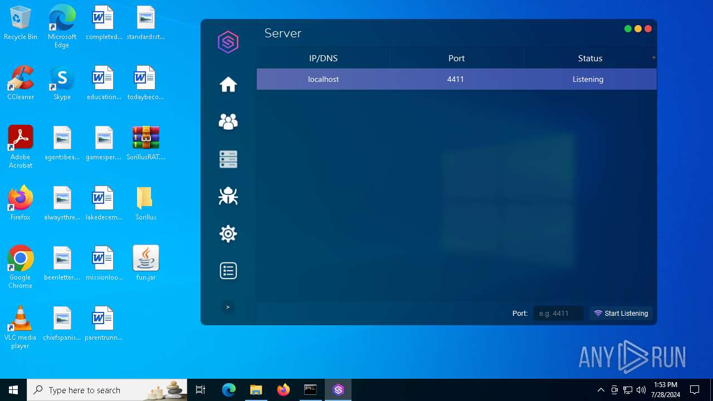The height and width of the screenshot is (401, 713).
Task: Click the red close dot
Action: click(648, 29)
